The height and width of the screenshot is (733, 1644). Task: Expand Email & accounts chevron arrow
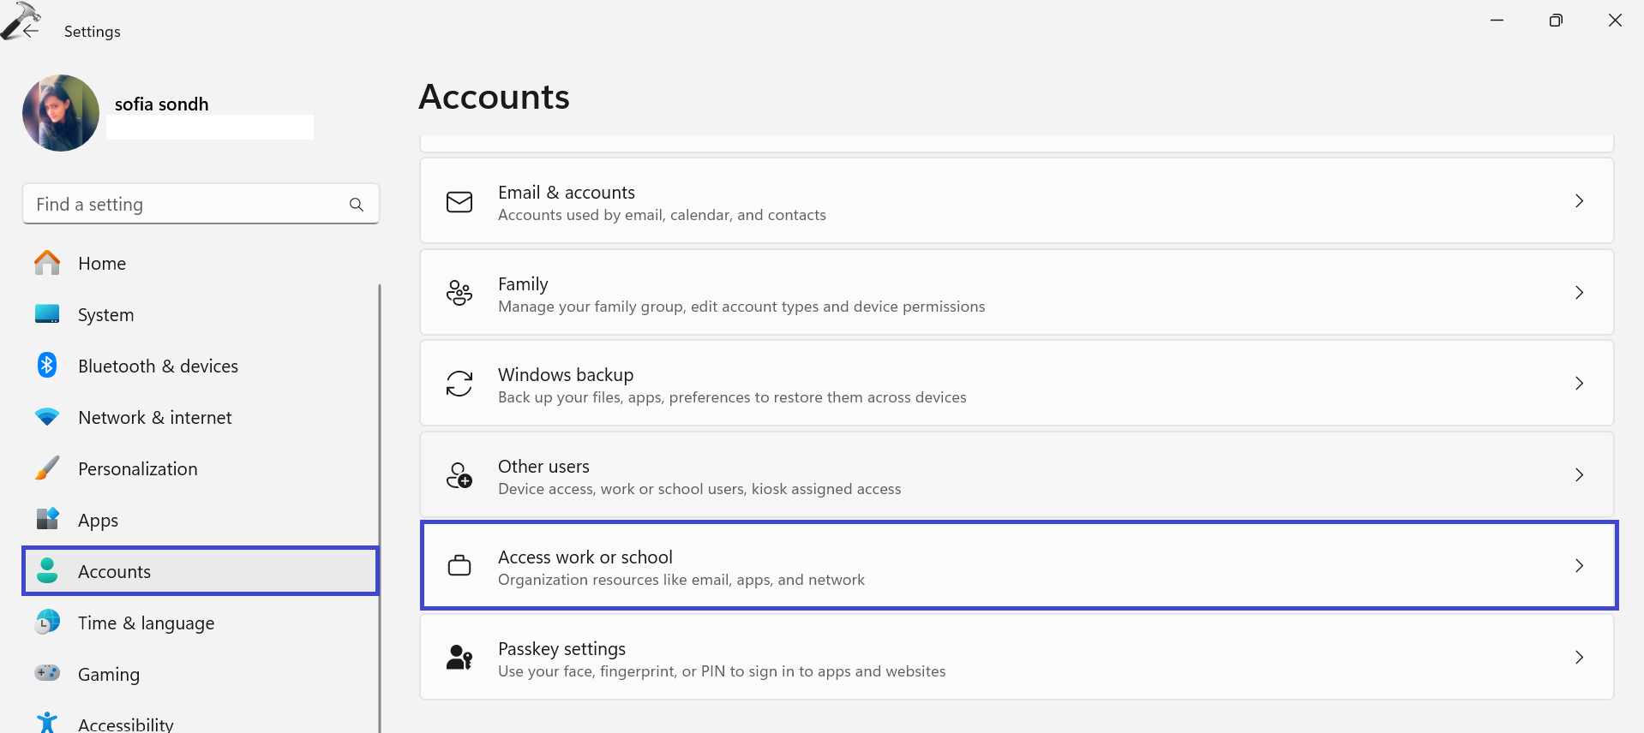click(1579, 201)
